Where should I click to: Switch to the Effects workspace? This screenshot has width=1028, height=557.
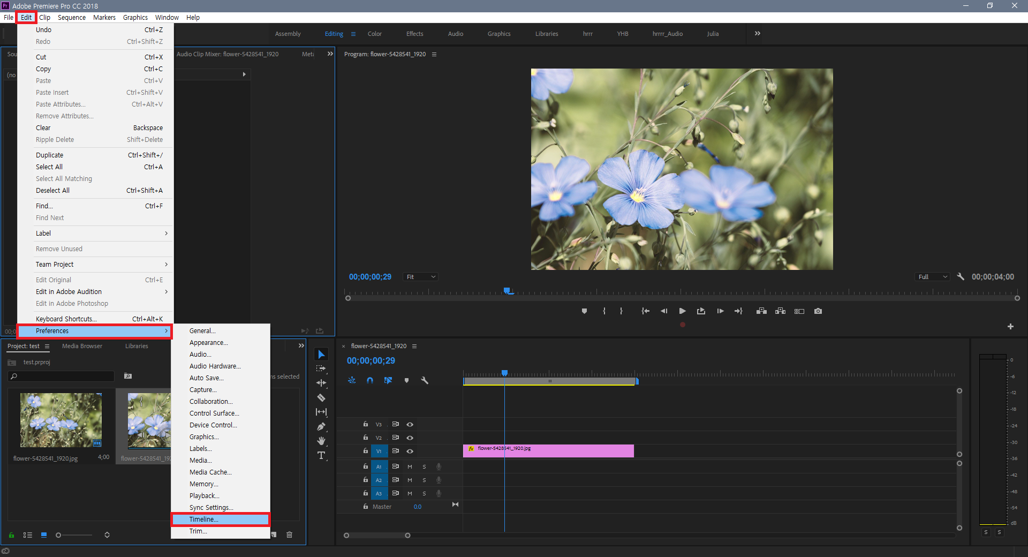coord(415,34)
